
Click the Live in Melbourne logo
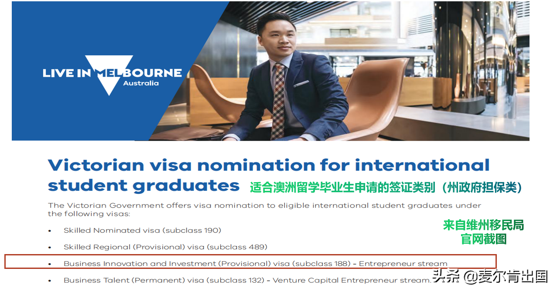112,73
